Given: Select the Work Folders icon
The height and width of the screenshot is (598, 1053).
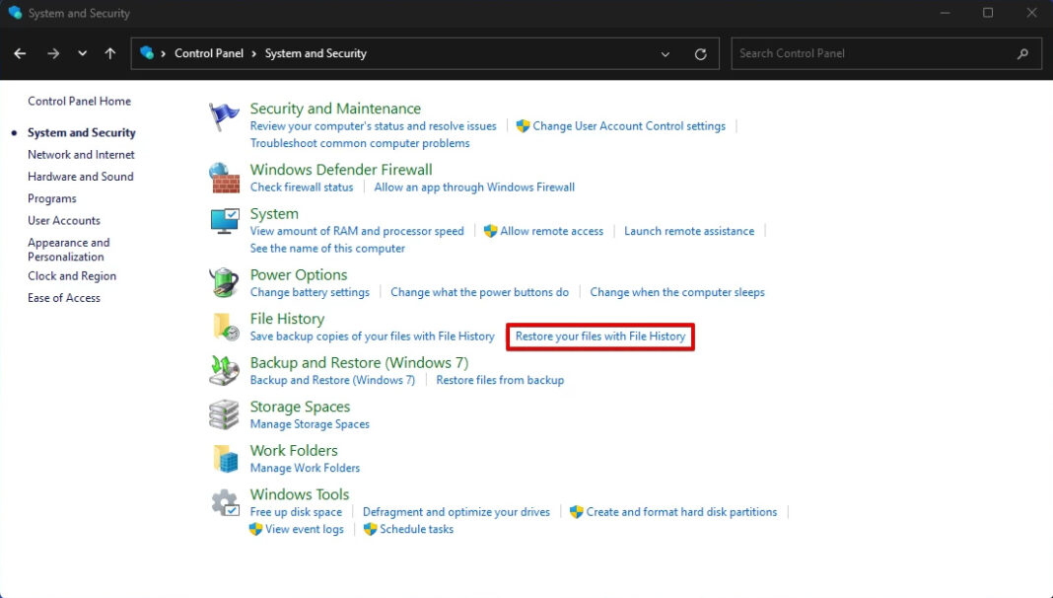Looking at the screenshot, I should pos(223,458).
